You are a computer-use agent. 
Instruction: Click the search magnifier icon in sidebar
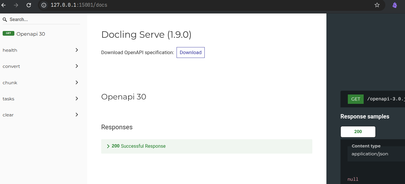click(5, 20)
